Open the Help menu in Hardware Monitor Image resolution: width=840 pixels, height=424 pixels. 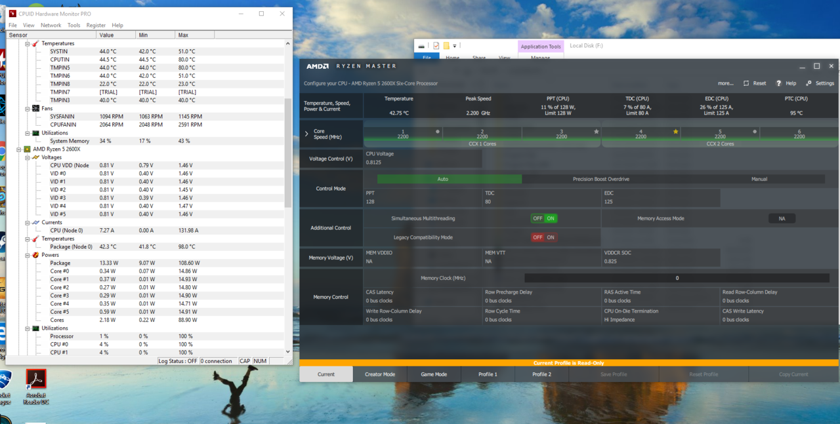(117, 26)
